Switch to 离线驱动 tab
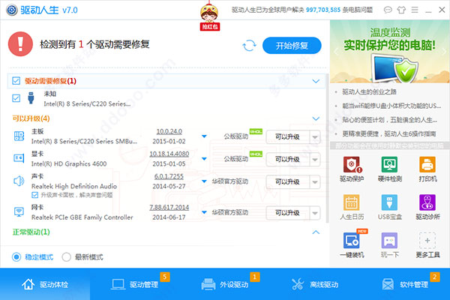The height and width of the screenshot is (300, 450). [x=315, y=284]
